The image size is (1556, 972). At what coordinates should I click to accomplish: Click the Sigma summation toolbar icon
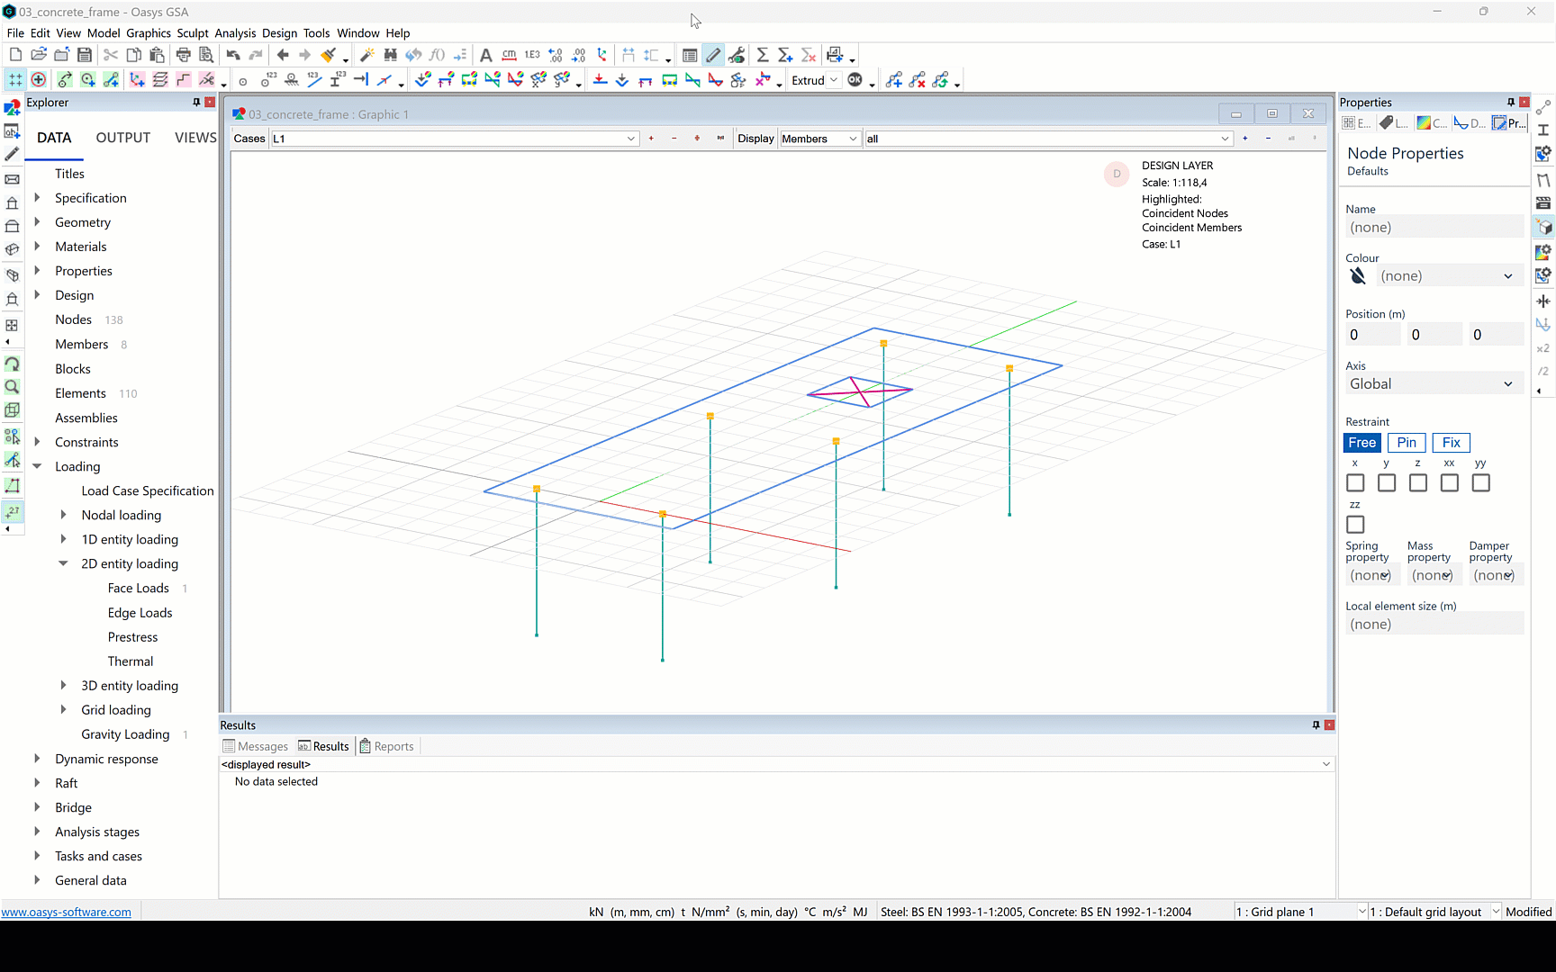tap(762, 54)
